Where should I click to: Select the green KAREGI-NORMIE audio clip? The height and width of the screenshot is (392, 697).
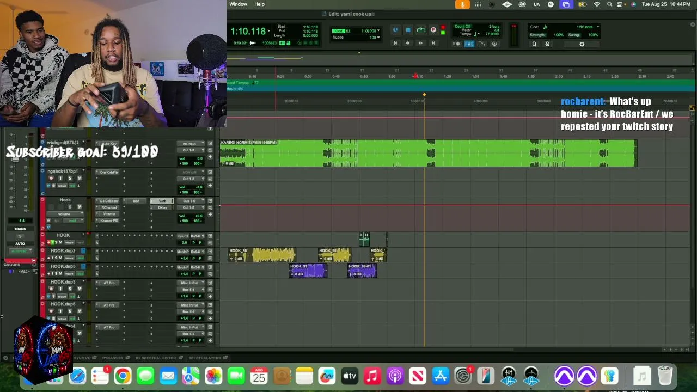(428, 153)
